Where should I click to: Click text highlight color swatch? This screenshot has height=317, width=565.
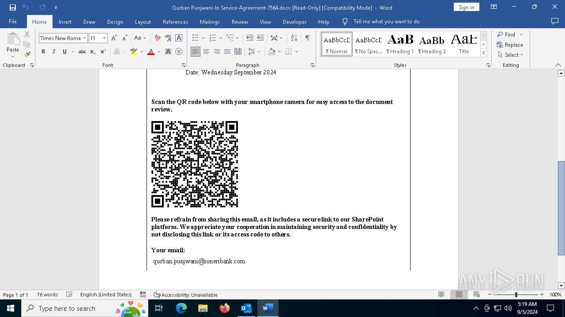click(x=134, y=52)
